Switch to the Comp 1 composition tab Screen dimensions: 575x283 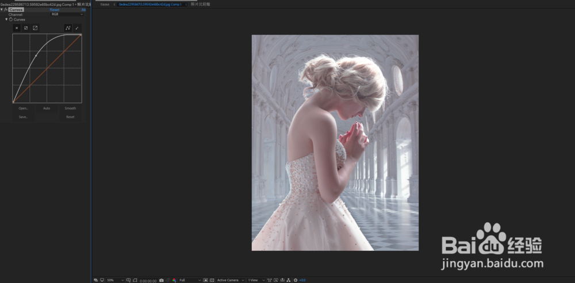point(150,5)
